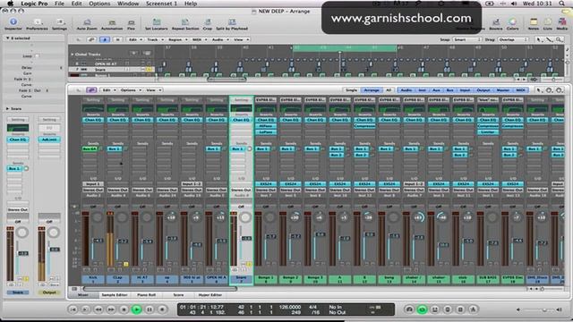Toggle the Master channel filter in the mixer
The image size is (573, 322).
(503, 90)
